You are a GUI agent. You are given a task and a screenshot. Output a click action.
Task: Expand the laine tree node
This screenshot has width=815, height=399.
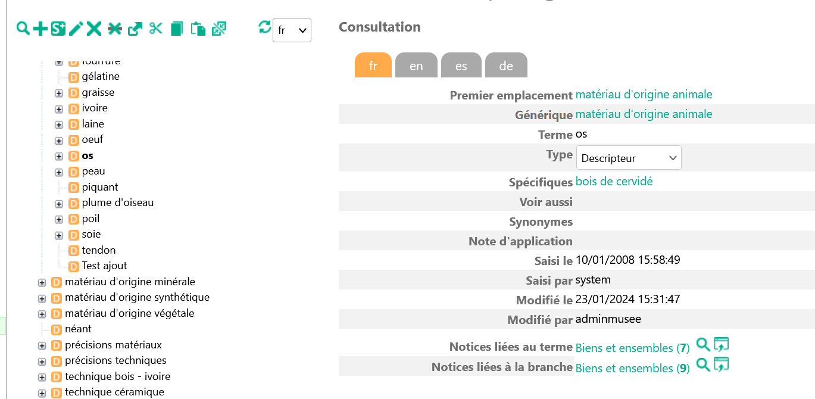[59, 124]
